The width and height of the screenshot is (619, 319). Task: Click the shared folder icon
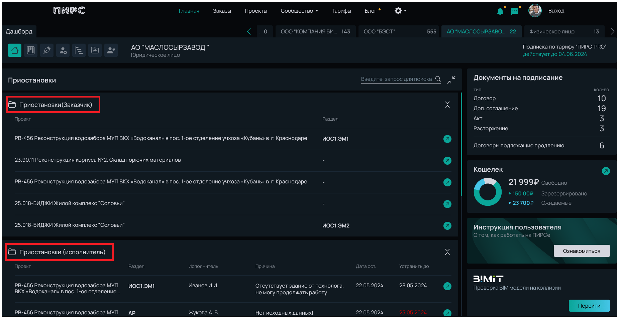click(95, 50)
